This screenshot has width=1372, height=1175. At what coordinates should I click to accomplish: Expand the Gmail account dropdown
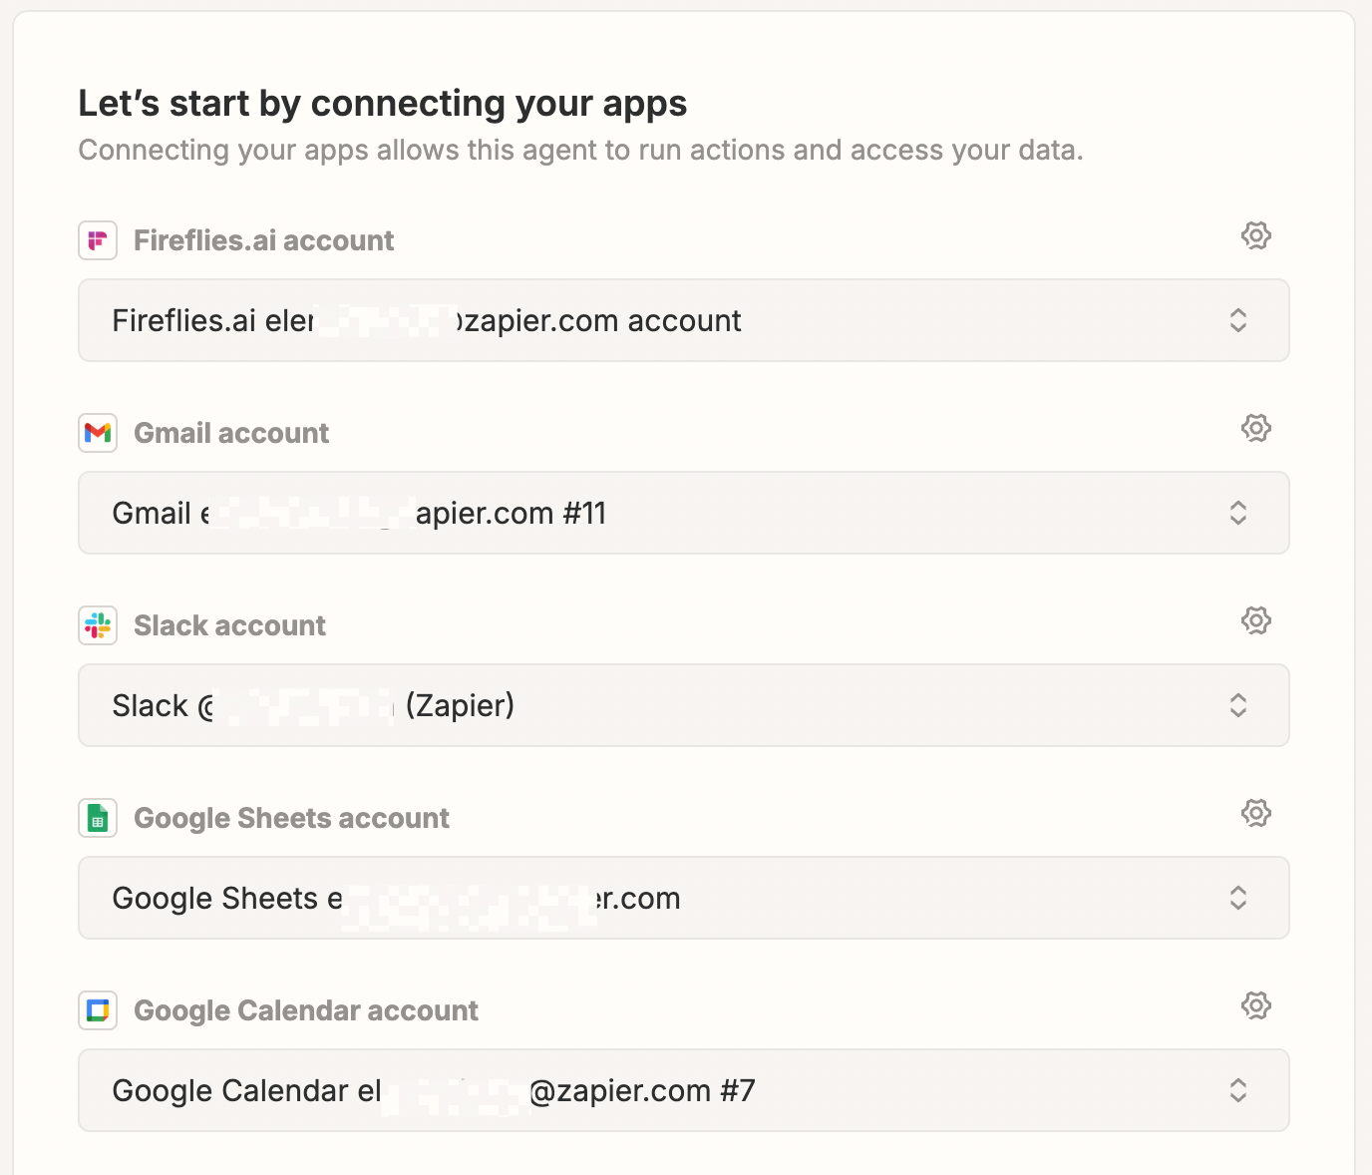683,513
